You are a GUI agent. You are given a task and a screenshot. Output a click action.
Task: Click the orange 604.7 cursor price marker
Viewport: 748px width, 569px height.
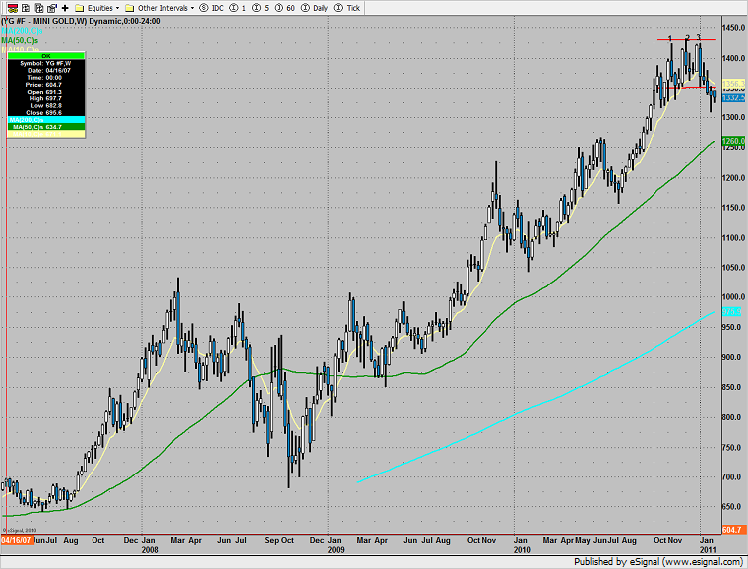pyautogui.click(x=732, y=530)
